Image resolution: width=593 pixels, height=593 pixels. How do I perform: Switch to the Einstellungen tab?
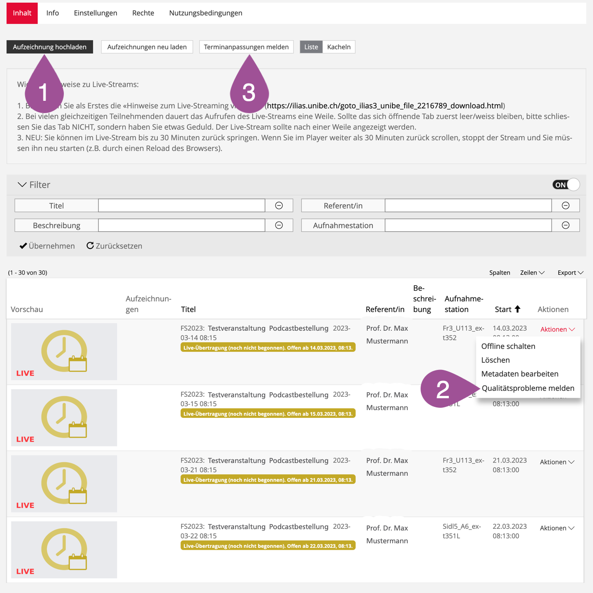[95, 13]
